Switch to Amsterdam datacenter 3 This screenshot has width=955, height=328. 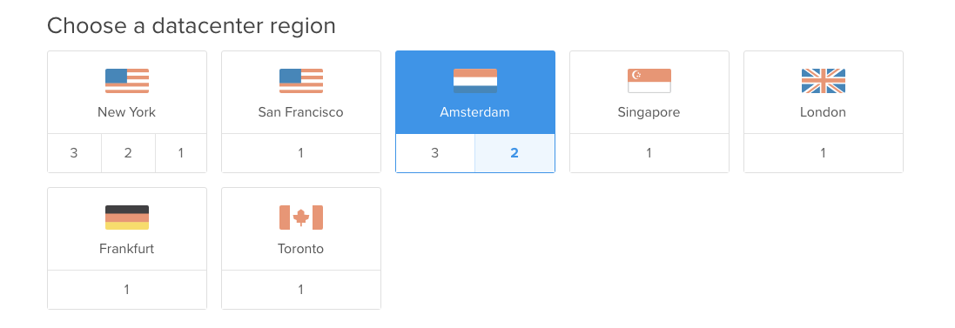tap(435, 153)
